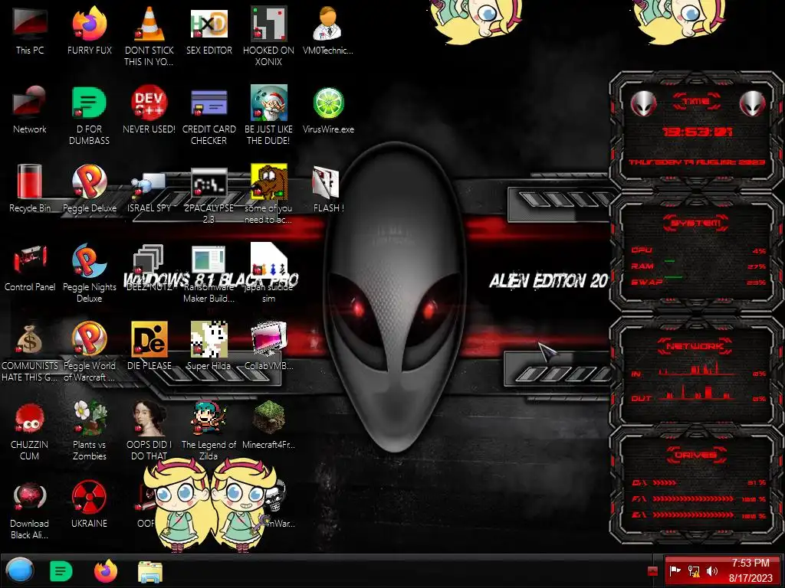Click the OUT traffic graph in NETWORK gadget
Screen dimensions: 785x588
point(698,394)
